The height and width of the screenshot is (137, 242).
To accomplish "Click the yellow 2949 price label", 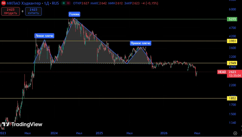I will click(232, 63).
